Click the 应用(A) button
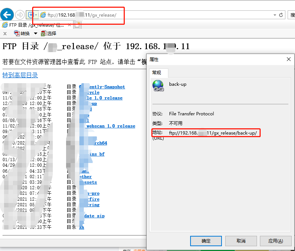The width and height of the screenshot is (295, 251). click(x=276, y=241)
